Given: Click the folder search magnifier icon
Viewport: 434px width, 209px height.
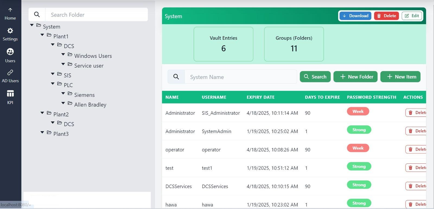Looking at the screenshot, I should pyautogui.click(x=37, y=15).
